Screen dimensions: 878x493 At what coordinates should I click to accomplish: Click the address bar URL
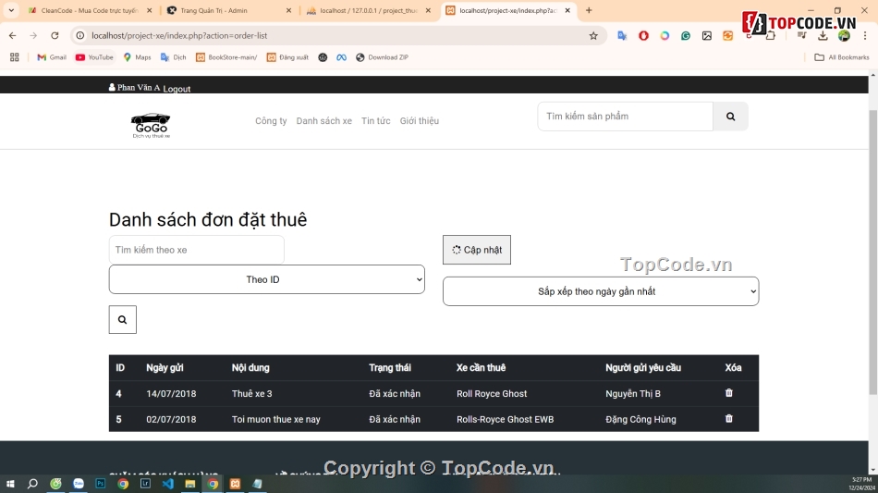click(179, 35)
